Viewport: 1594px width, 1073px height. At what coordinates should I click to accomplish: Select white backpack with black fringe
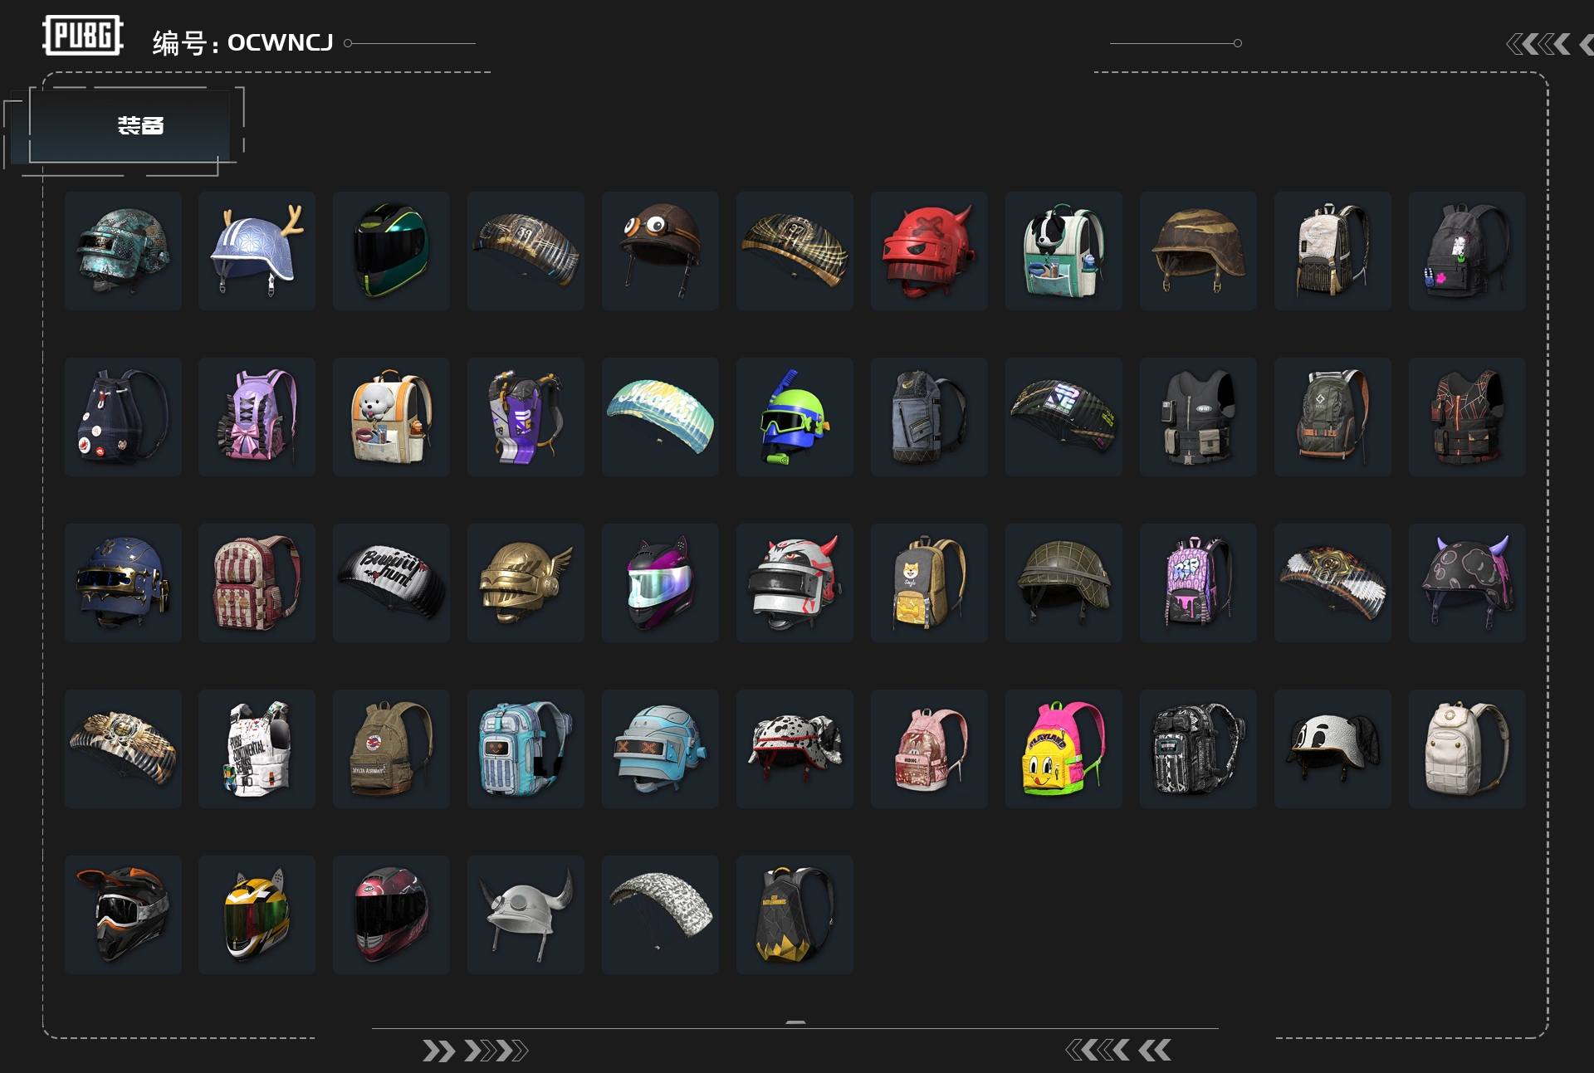coord(1333,251)
